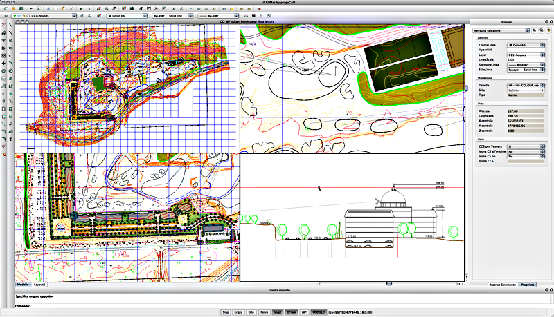Switch to the Layout1 tab
This screenshot has width=554, height=317.
coord(41,285)
